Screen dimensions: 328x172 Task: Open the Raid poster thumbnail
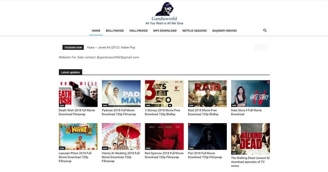tap(207, 93)
